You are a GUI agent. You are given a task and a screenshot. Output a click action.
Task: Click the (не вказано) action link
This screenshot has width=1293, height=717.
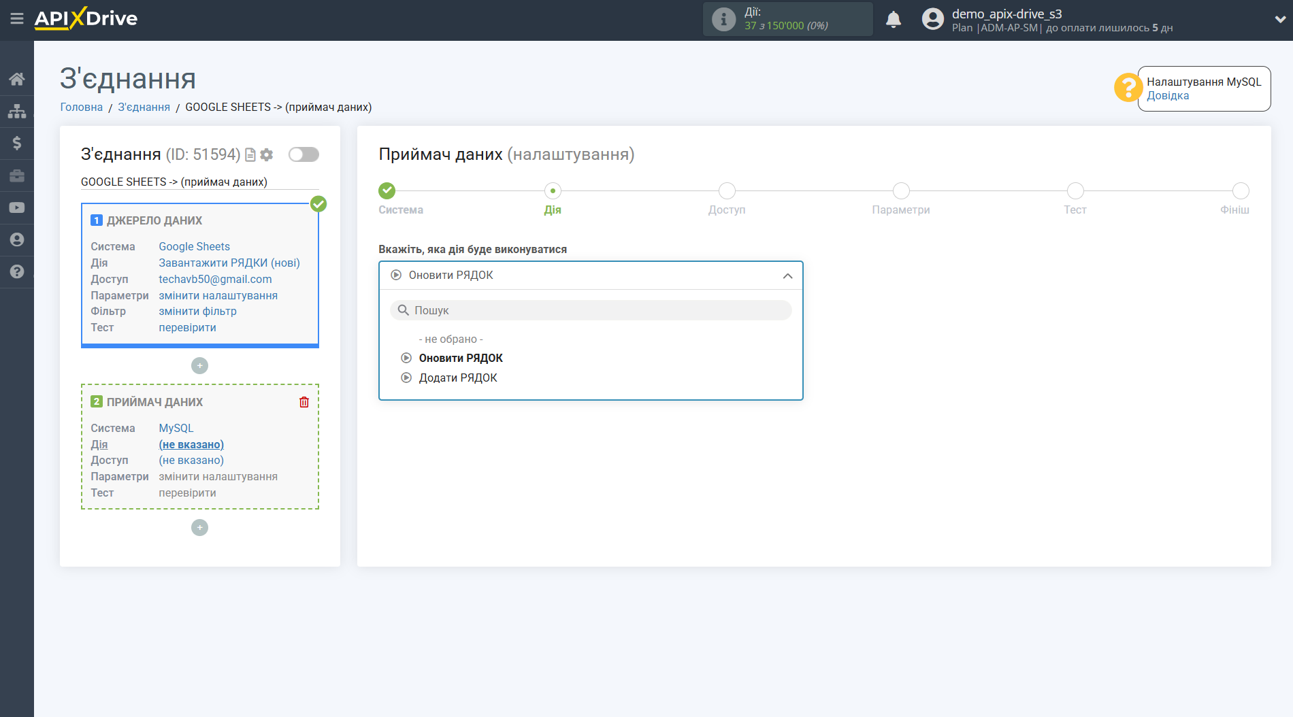[191, 444]
